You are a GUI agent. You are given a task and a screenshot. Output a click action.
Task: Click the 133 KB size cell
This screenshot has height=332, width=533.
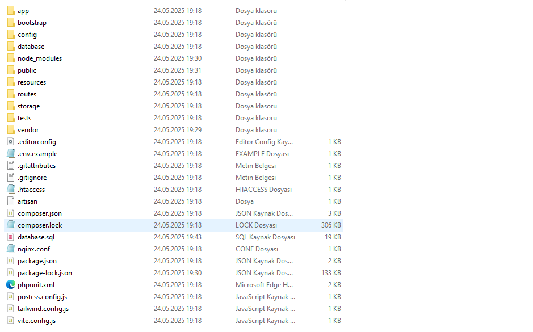[331, 273]
